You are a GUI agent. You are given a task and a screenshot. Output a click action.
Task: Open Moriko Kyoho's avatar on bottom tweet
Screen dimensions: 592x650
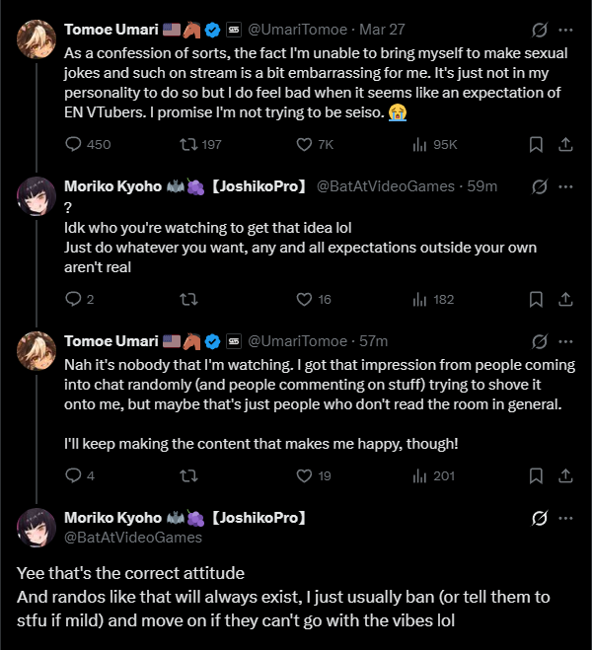(x=36, y=527)
